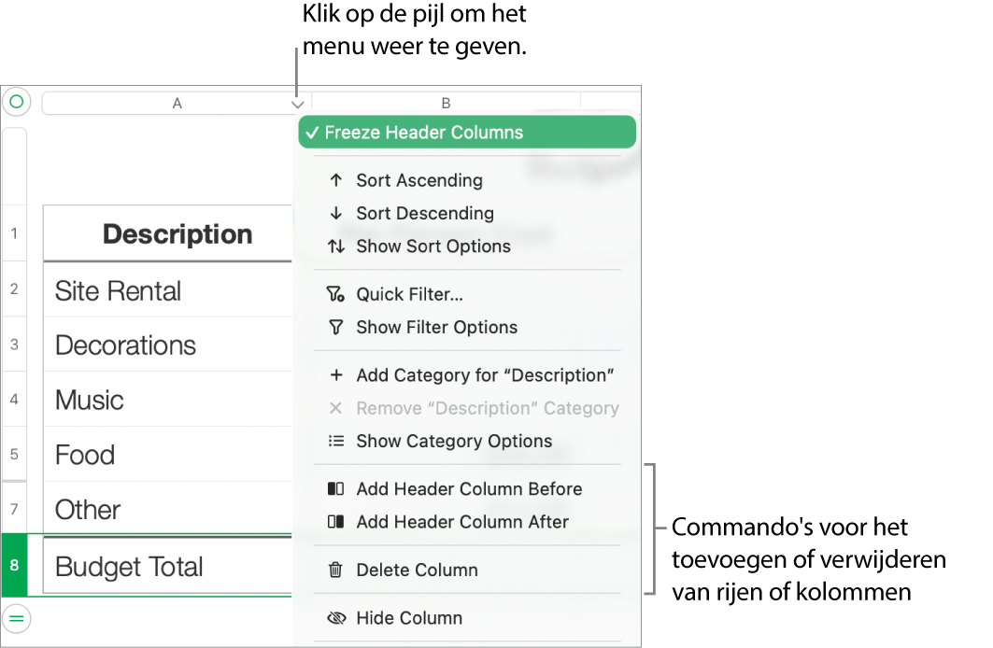
Task: Open column A dropdown arrow
Action: [x=297, y=105]
